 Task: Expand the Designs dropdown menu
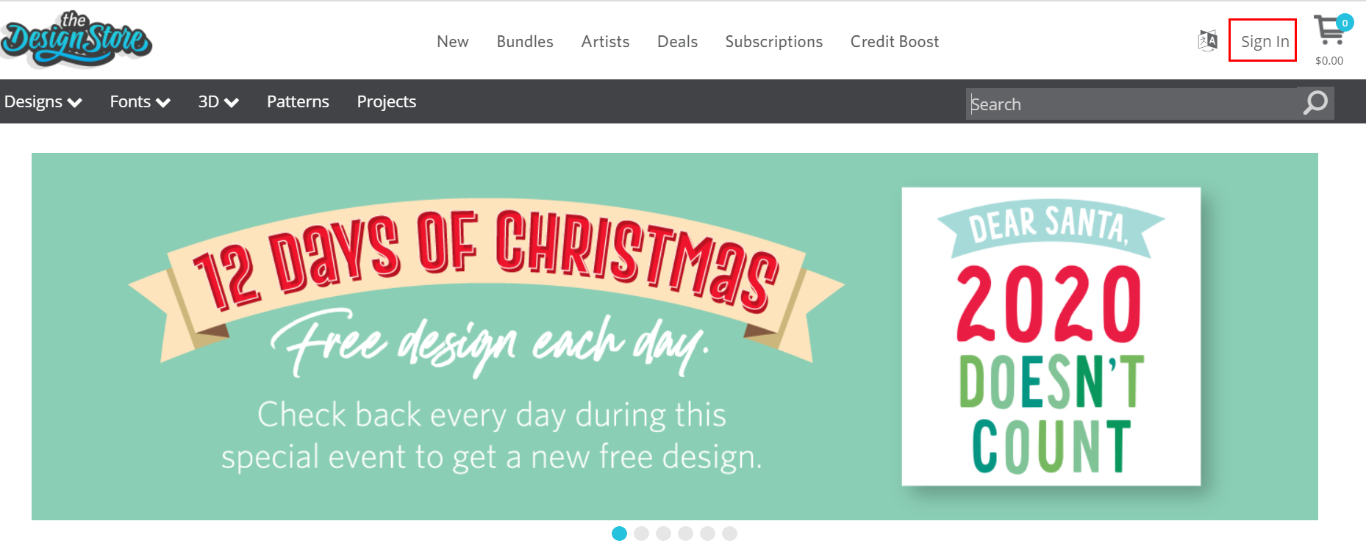43,101
